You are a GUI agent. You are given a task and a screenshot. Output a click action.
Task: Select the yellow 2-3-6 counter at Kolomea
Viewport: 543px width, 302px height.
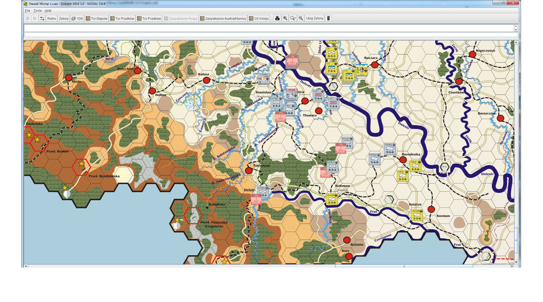[x=332, y=199]
